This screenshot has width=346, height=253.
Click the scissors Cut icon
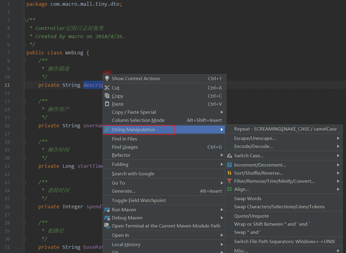(x=107, y=88)
